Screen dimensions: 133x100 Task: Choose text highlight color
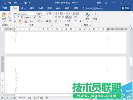pyautogui.click(x=20, y=21)
